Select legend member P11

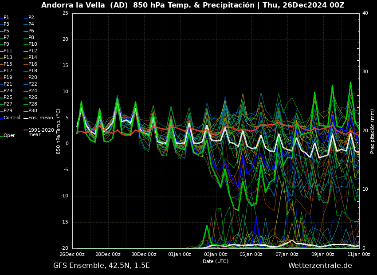pyautogui.click(x=8, y=51)
